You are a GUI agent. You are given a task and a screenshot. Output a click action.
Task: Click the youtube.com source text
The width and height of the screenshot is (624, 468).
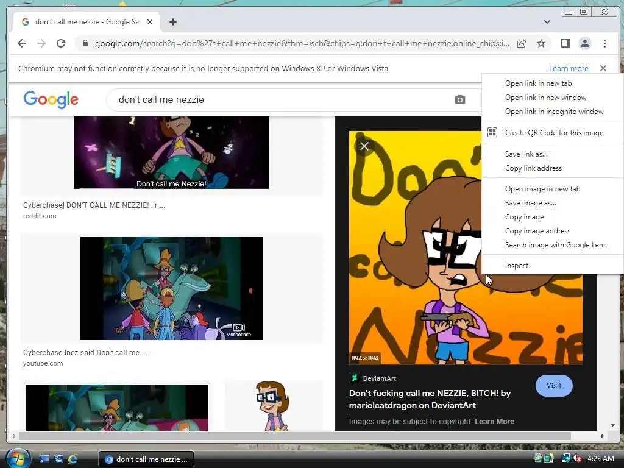(43, 363)
